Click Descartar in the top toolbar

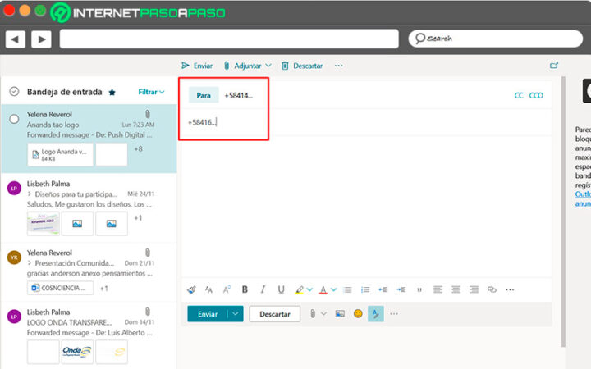[302, 66]
